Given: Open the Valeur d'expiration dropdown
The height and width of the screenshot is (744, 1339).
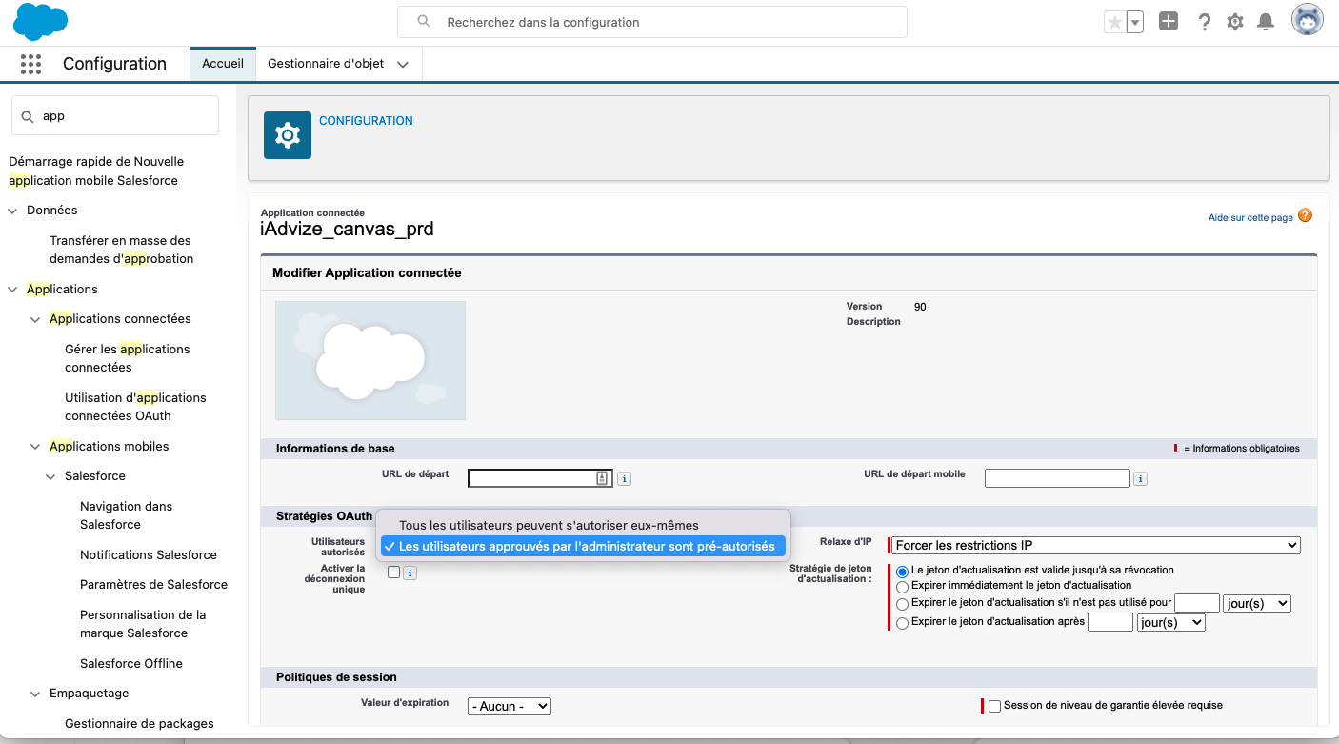Looking at the screenshot, I should (509, 706).
